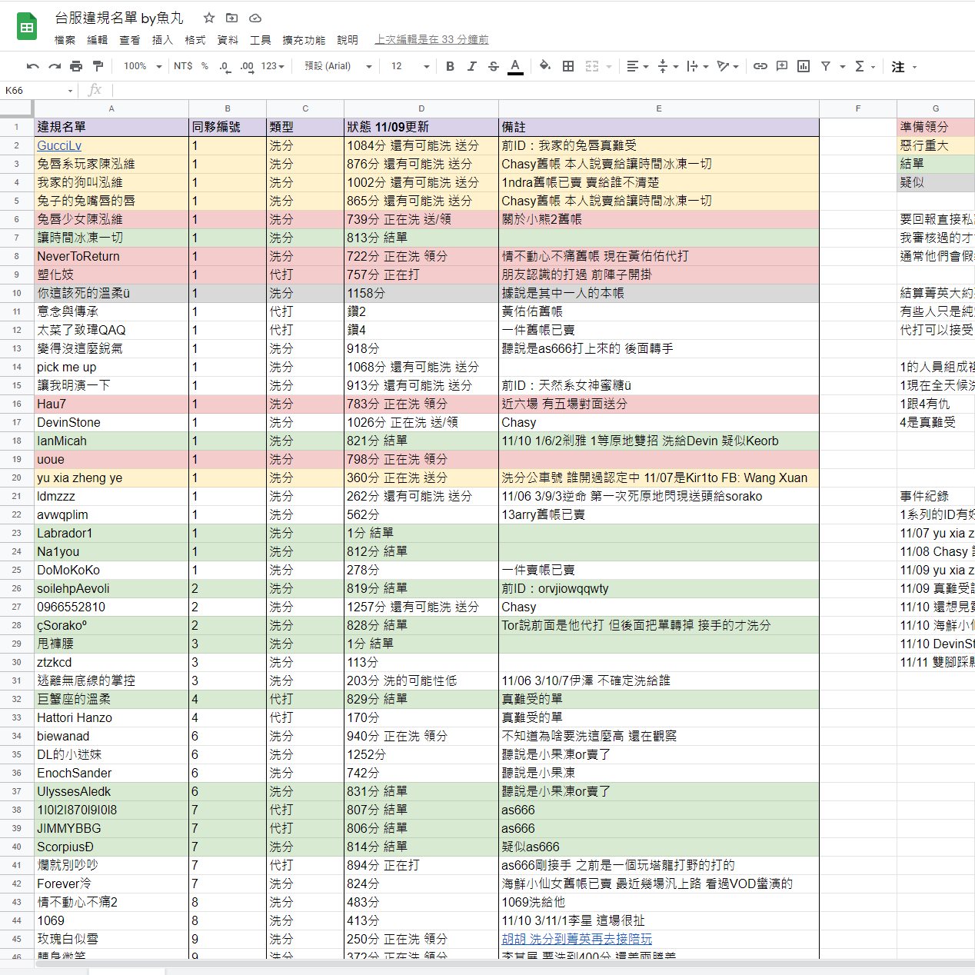Select the column D header
This screenshot has height=975, width=975.
point(421,108)
